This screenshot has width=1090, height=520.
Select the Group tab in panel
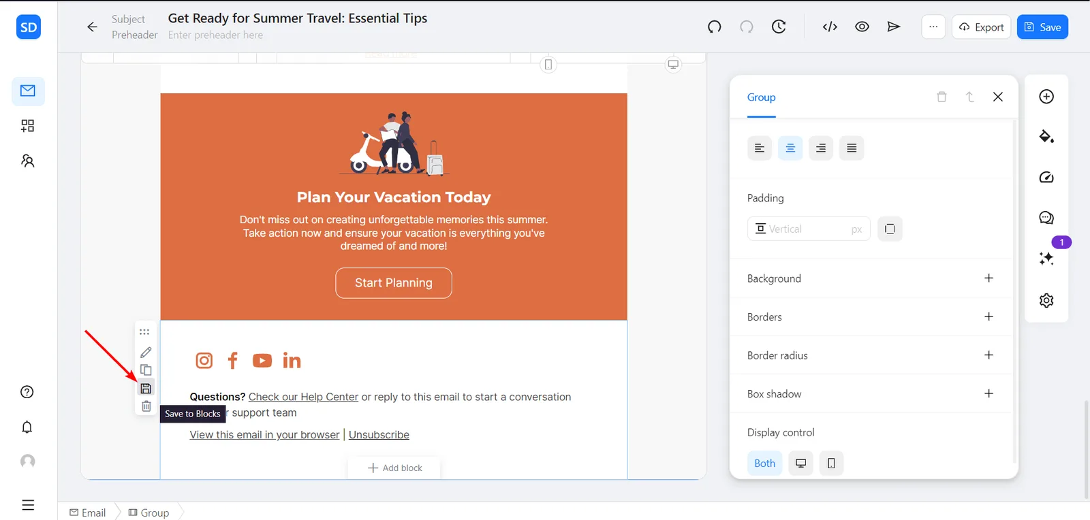[761, 97]
